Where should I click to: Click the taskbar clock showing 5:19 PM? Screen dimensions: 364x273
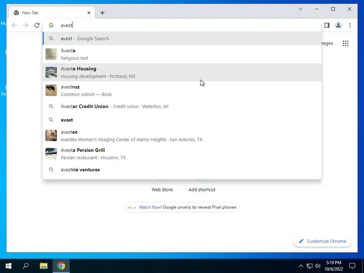(333, 266)
